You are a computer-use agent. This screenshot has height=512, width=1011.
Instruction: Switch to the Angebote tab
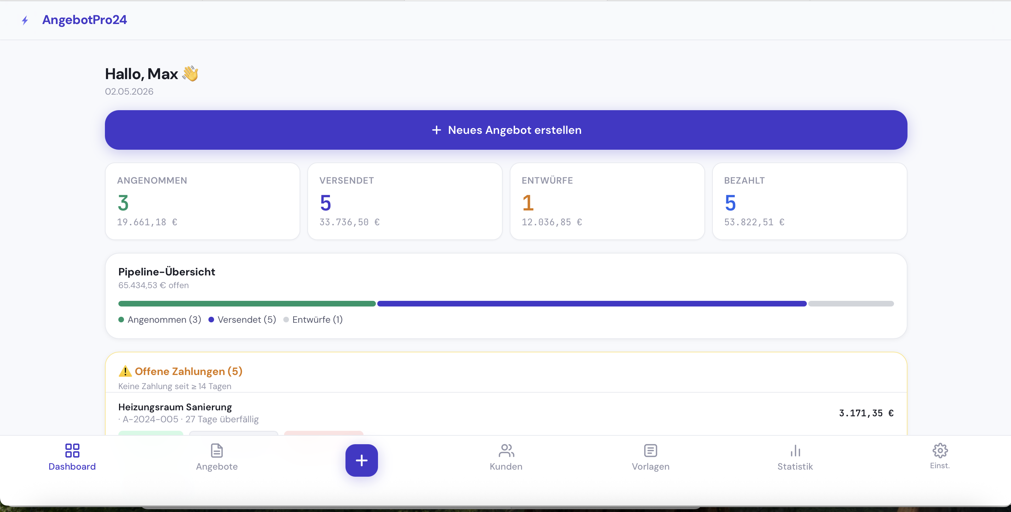coord(217,457)
